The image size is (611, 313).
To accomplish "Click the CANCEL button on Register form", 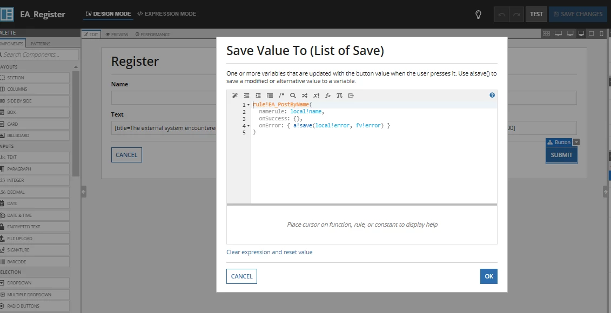I will (126, 154).
